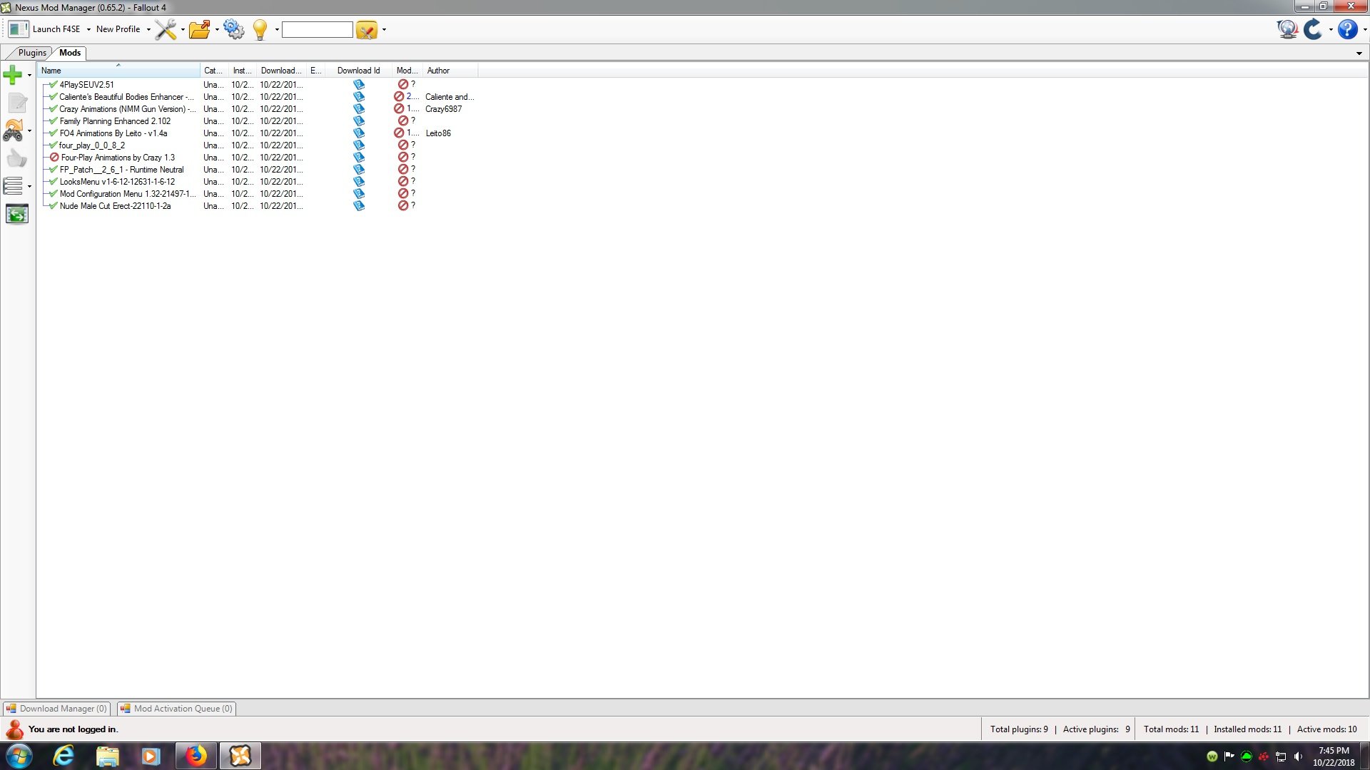Open settings via blue gears icon
The width and height of the screenshot is (1370, 770).
[233, 29]
